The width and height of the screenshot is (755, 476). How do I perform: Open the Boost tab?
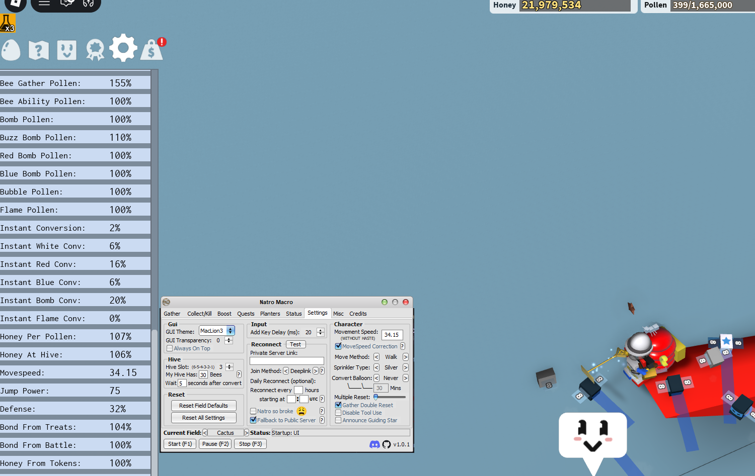pos(224,314)
